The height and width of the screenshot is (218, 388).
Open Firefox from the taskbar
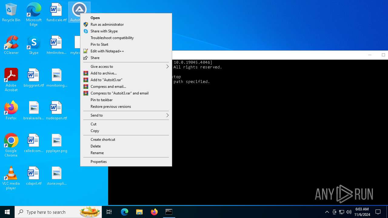click(x=154, y=212)
